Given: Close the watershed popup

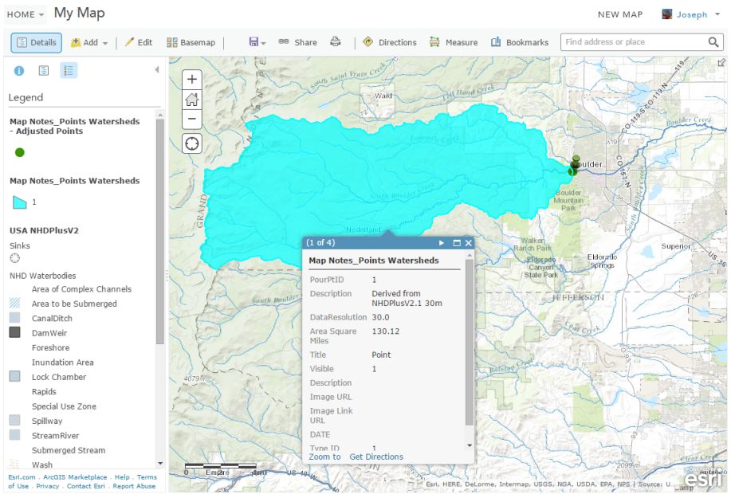Looking at the screenshot, I should [x=469, y=243].
